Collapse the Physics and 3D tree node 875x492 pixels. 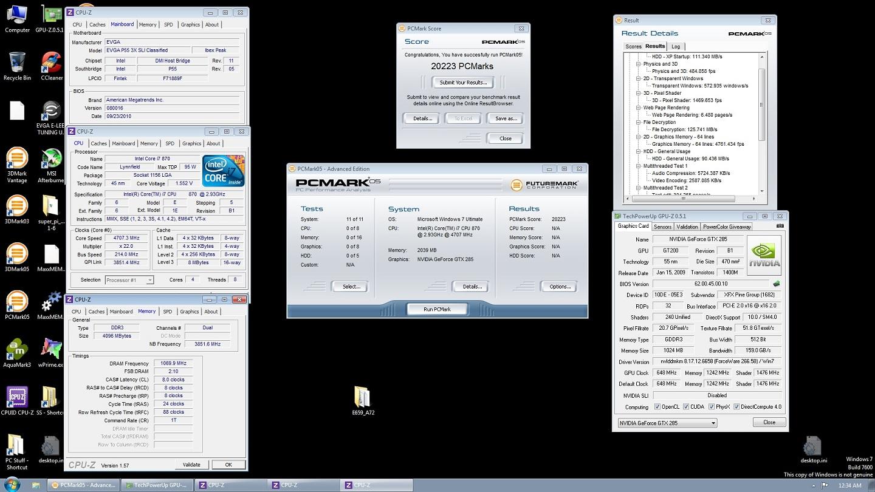point(639,64)
